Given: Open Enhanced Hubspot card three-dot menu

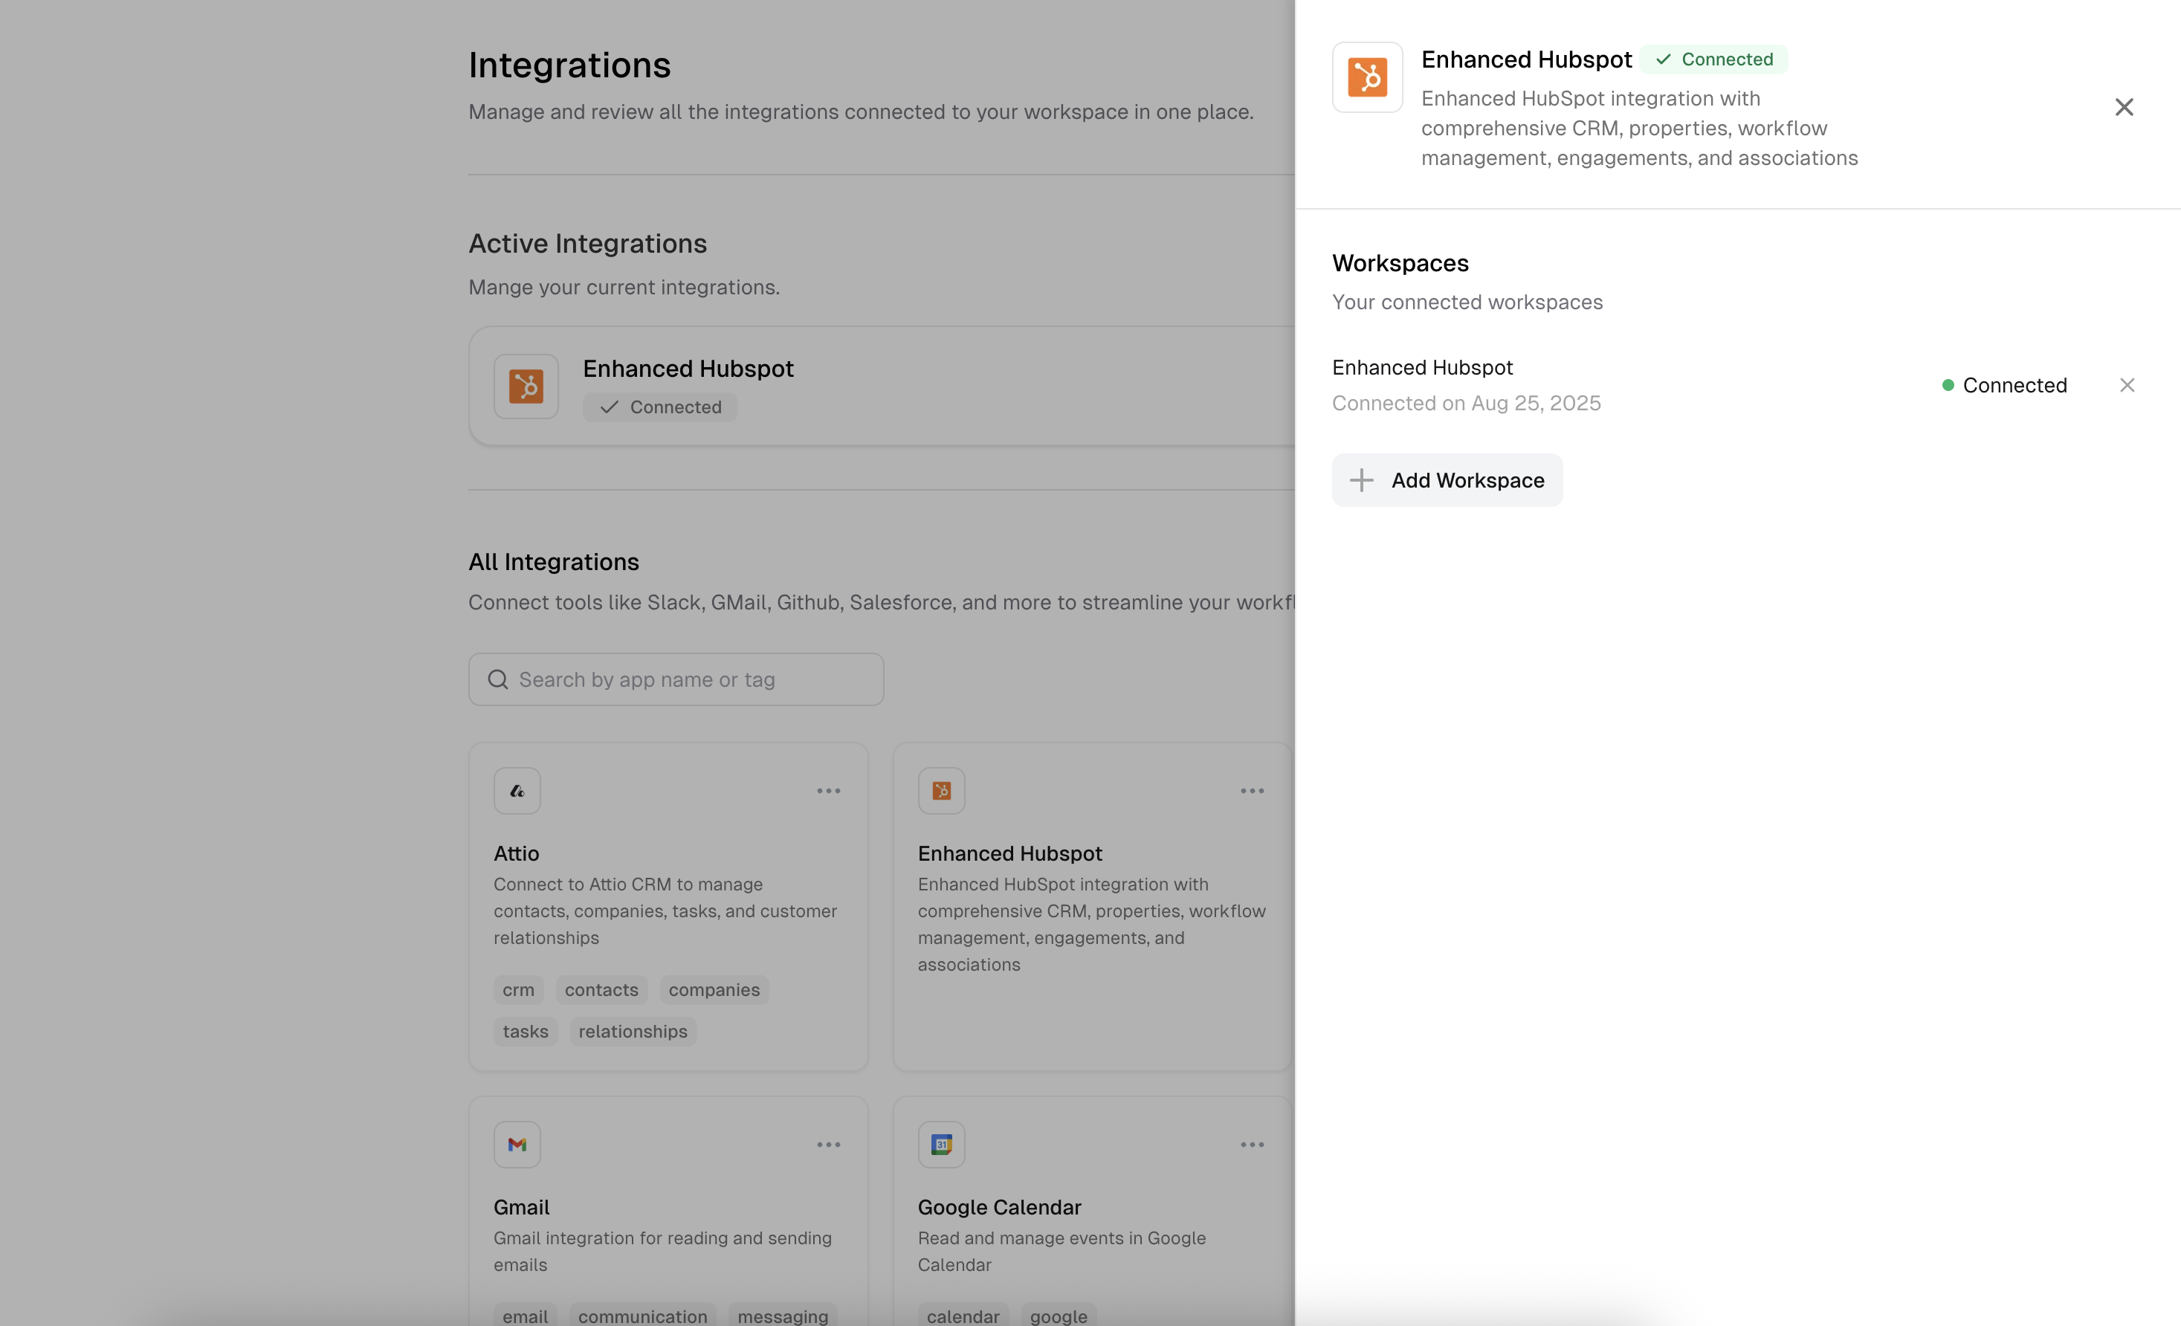Looking at the screenshot, I should pyautogui.click(x=1252, y=790).
